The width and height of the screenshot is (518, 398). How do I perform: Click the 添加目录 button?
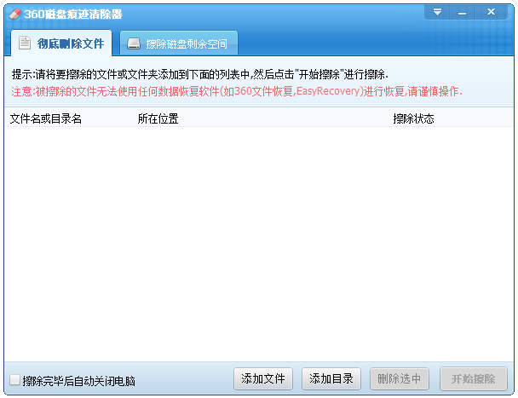(x=331, y=379)
